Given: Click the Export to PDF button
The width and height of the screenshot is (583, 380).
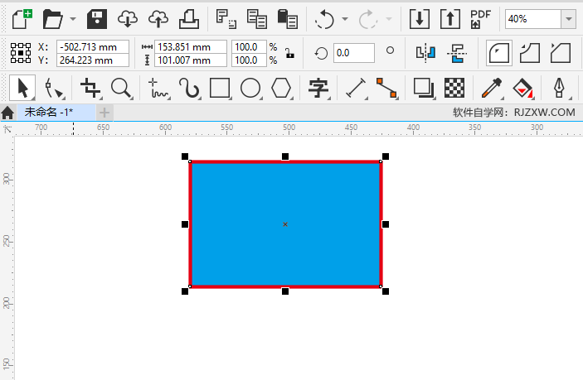Looking at the screenshot, I should tap(479, 18).
